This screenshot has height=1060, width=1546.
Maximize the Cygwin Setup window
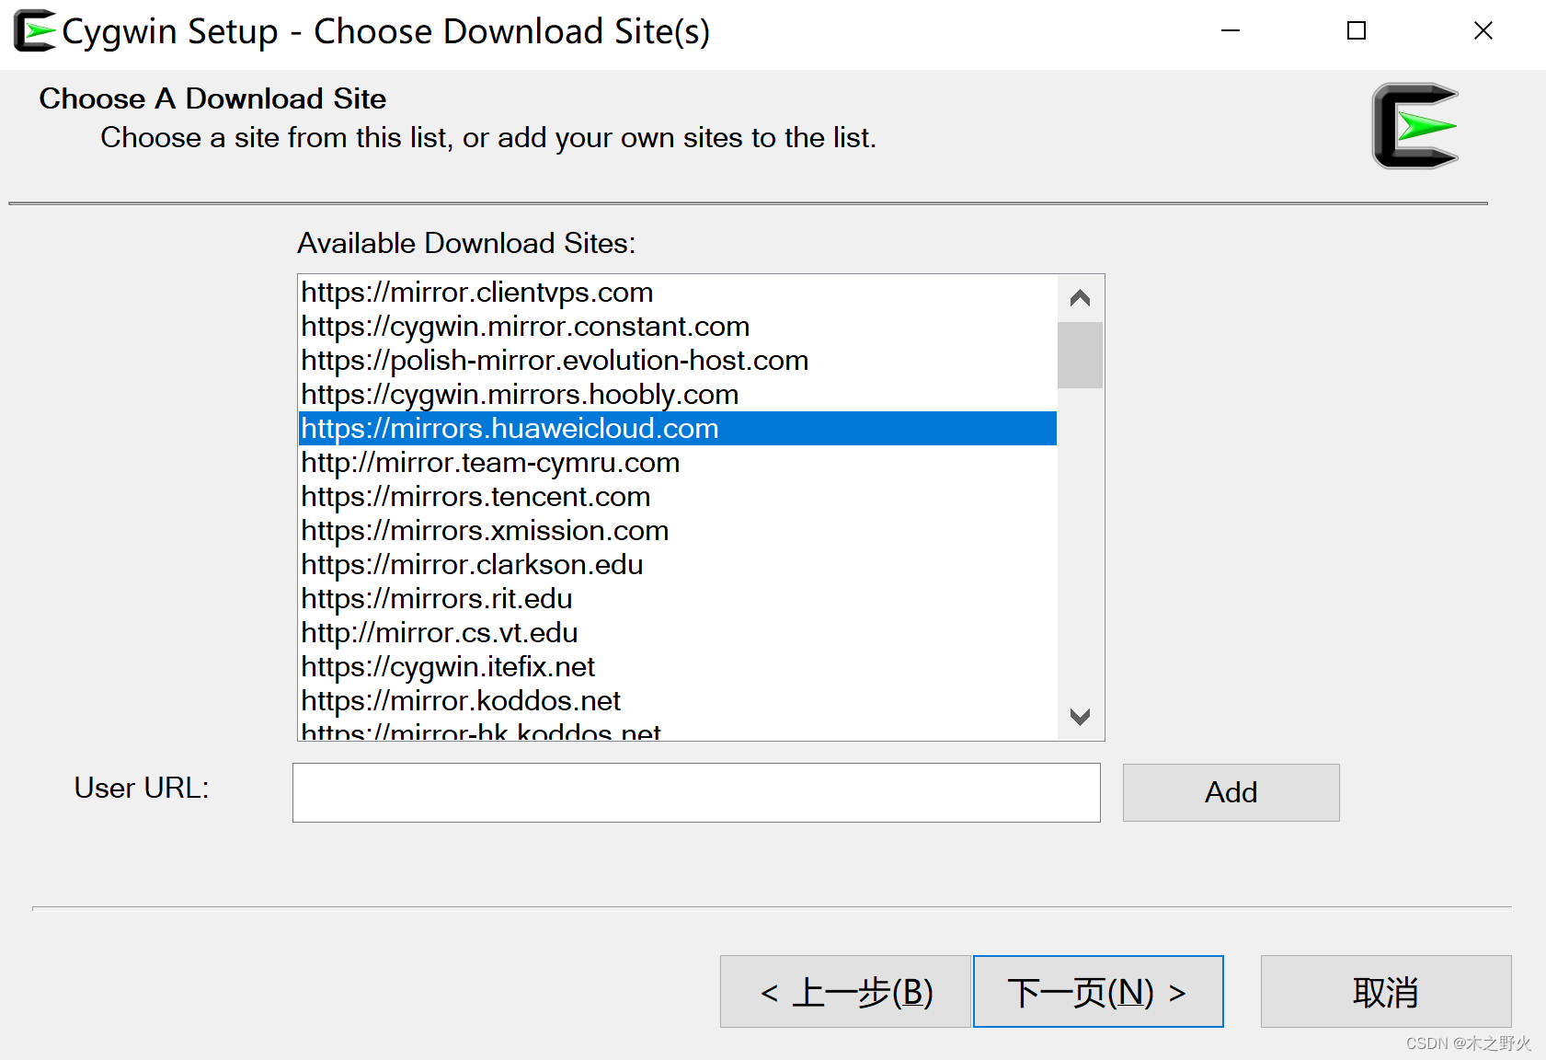pyautogui.click(x=1357, y=30)
